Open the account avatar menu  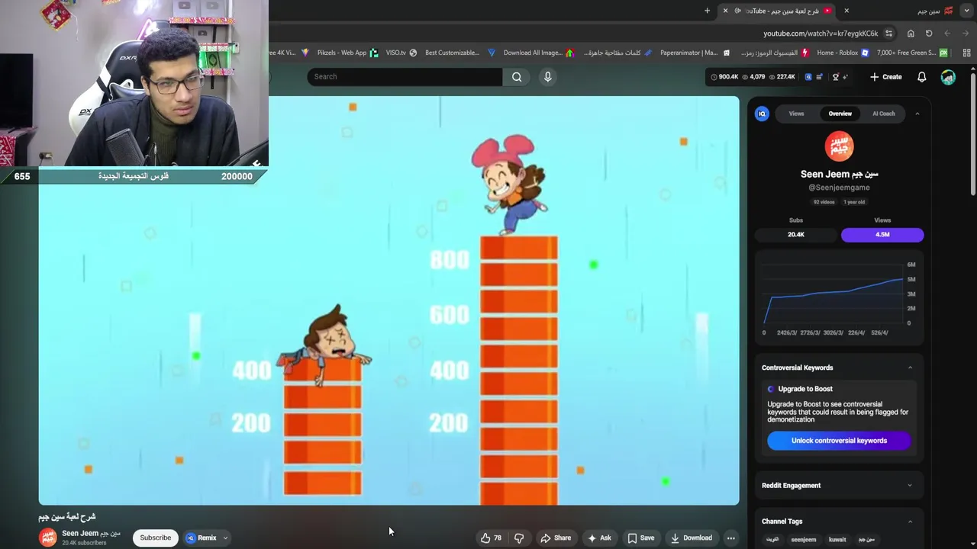click(948, 77)
